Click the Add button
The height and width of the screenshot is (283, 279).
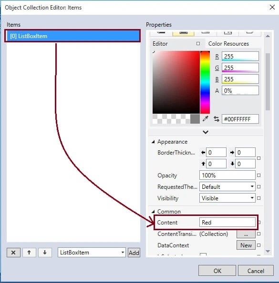134,253
